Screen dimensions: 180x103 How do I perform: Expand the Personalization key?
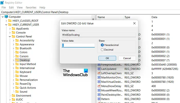pyautogui.click(x=13, y=80)
